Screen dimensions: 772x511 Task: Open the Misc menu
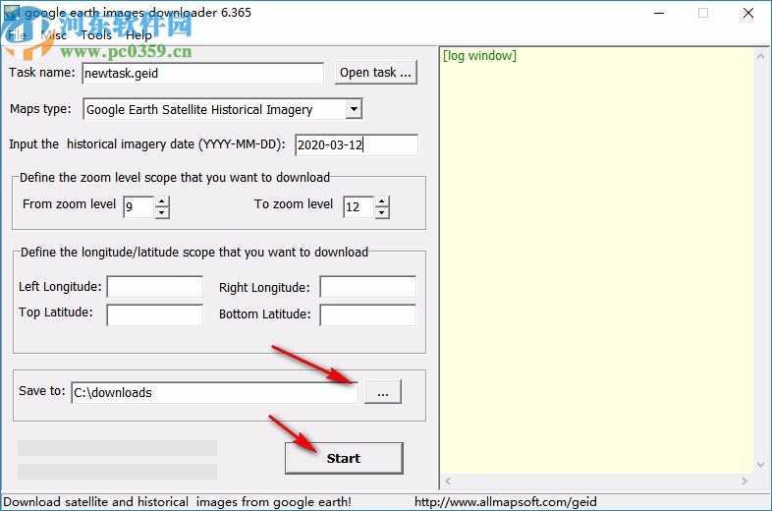[x=54, y=35]
